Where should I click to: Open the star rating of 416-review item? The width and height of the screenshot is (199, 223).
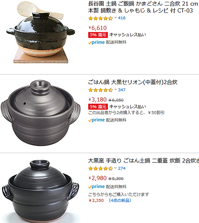pos(100,18)
